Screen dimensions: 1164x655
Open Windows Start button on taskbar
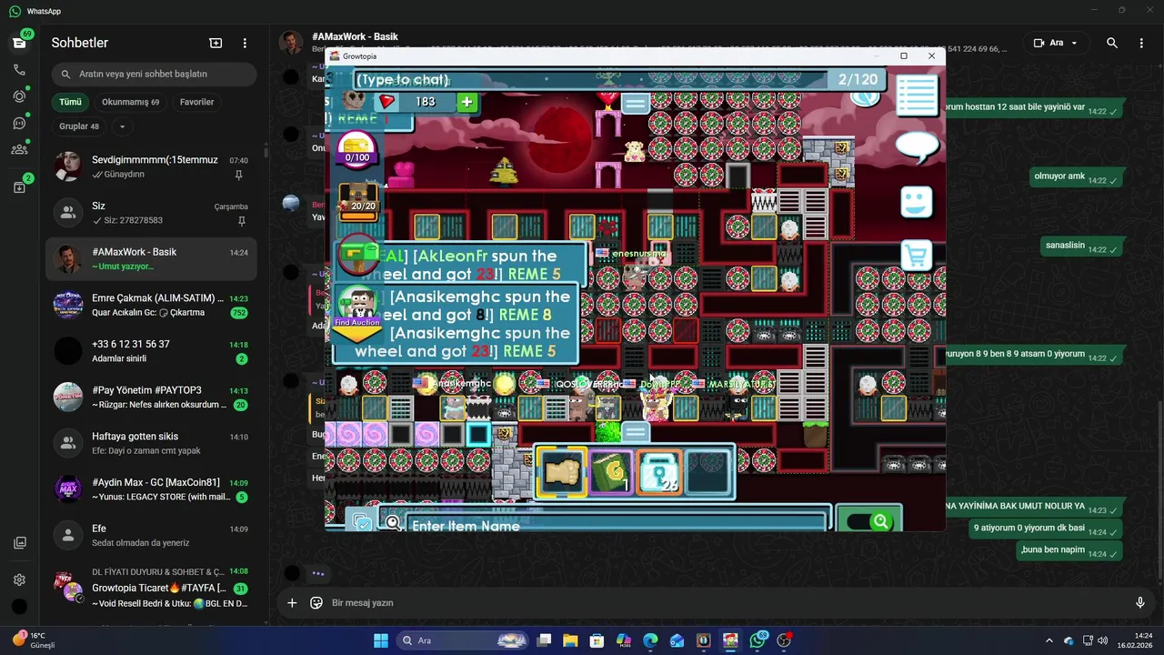click(380, 640)
